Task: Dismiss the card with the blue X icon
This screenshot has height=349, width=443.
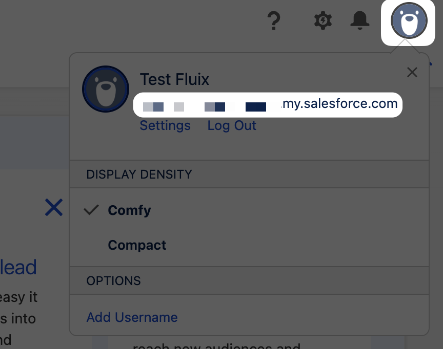Action: click(54, 207)
